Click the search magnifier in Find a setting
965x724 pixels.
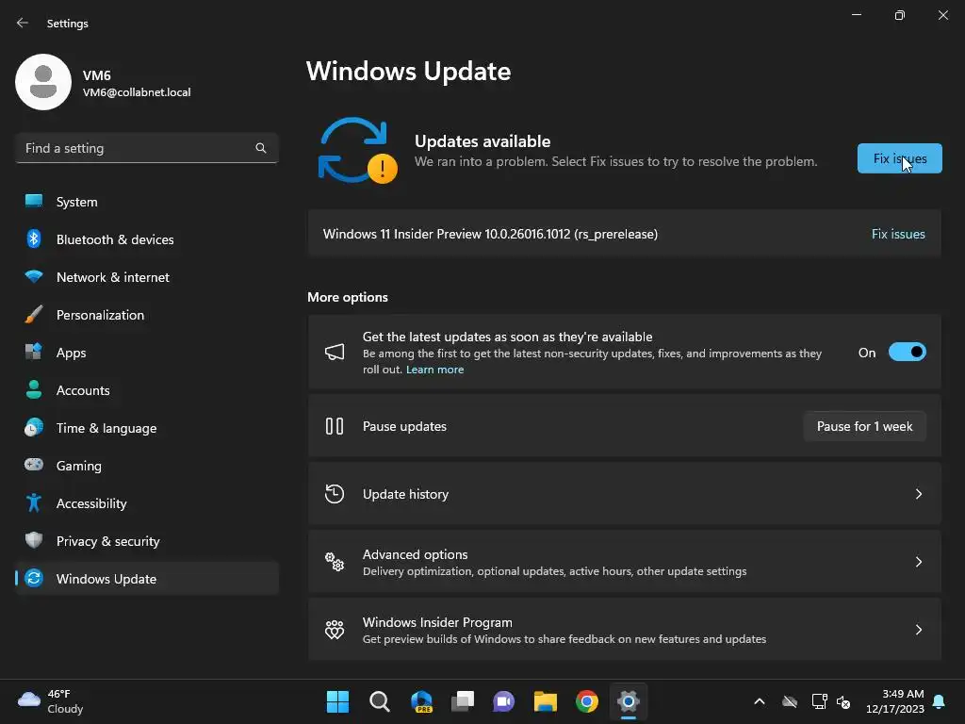[261, 148]
